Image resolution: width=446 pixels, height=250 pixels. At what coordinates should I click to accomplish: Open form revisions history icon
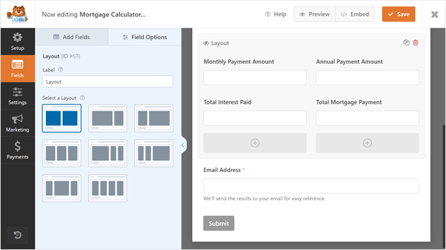[17, 235]
